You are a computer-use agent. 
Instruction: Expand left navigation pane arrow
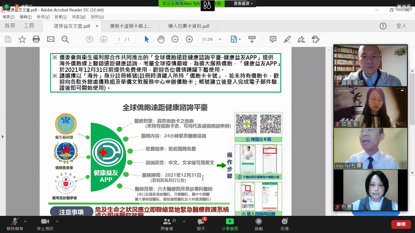pos(3,137)
